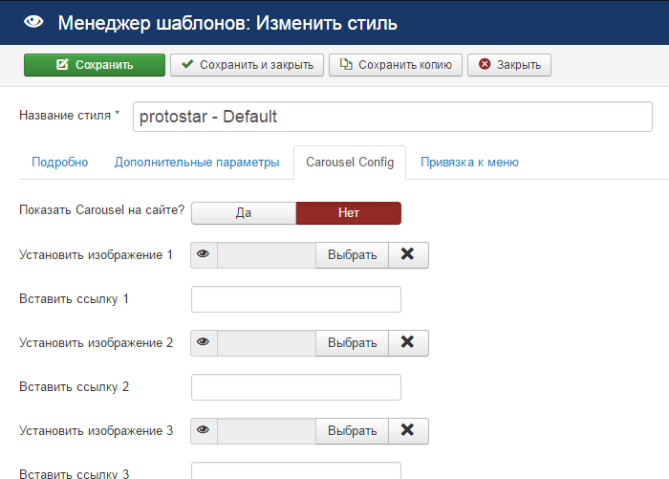Viewport: 669px width, 479px height.
Task: Click the Установить изображение 3 label
Action: 96,431
